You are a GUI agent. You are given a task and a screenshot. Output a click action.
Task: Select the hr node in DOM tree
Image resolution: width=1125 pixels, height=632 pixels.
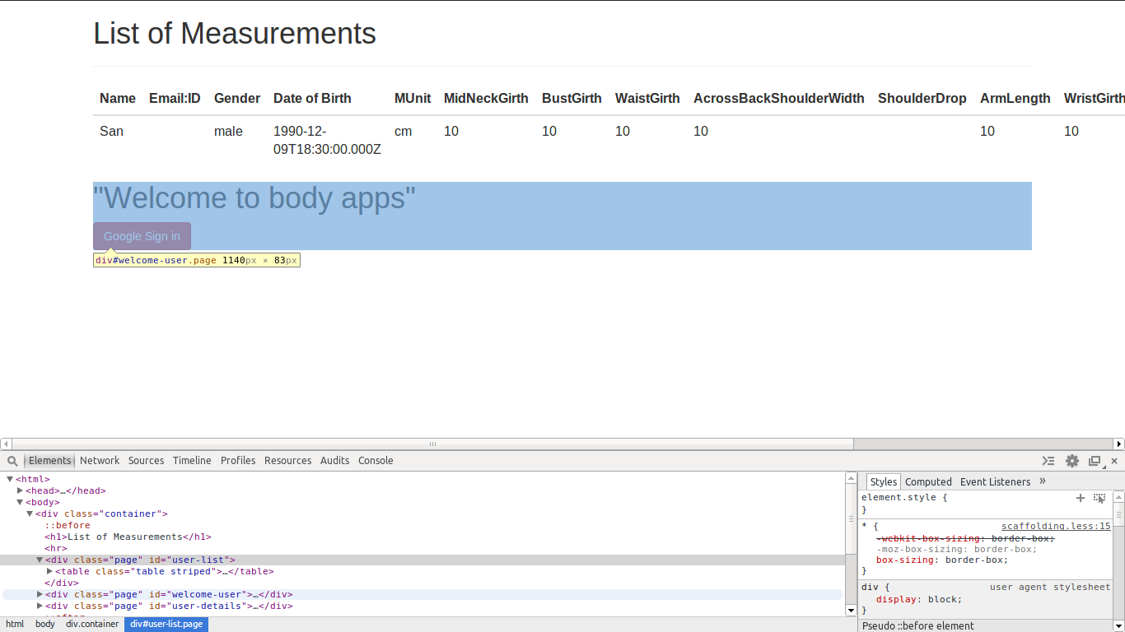click(x=55, y=548)
